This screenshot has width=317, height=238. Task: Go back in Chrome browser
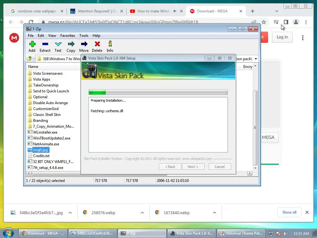click(11, 22)
